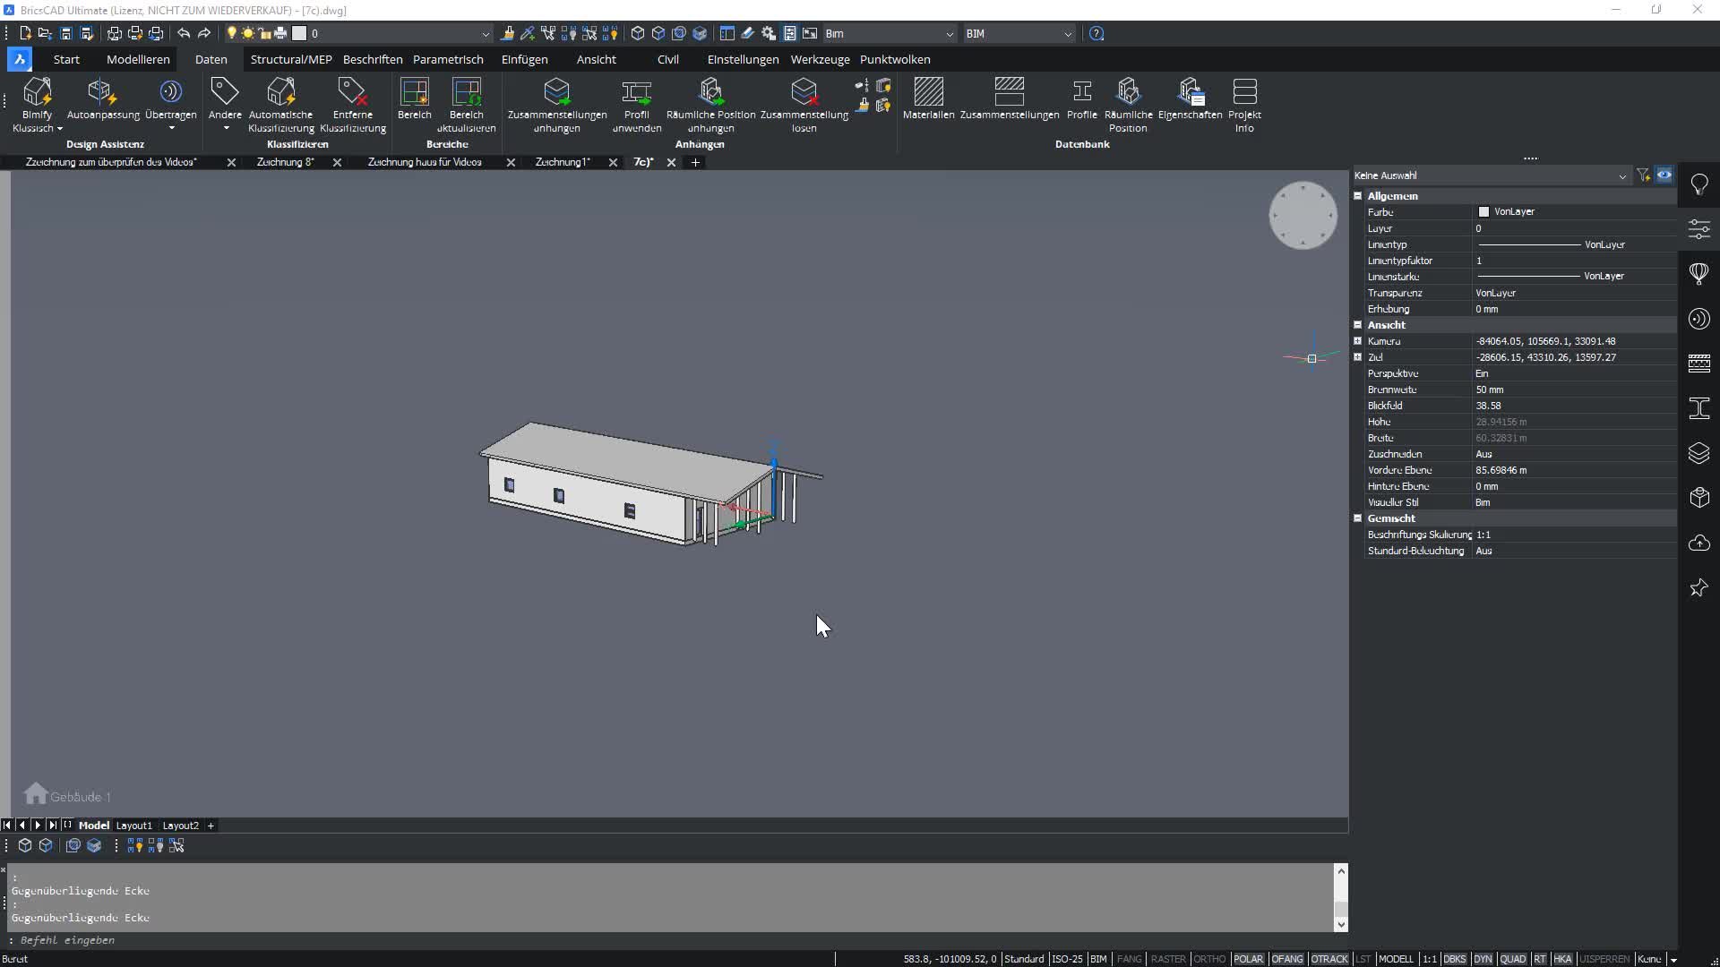The height and width of the screenshot is (967, 1720).
Task: Run Automatische Klassifizierung
Action: [x=280, y=105]
